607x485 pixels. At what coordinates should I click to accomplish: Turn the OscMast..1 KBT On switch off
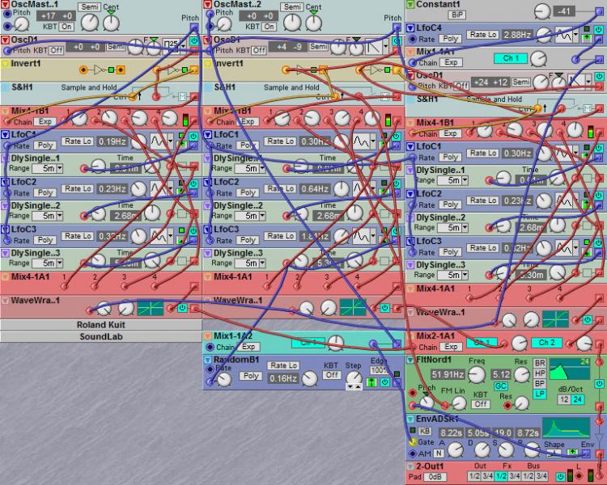(66, 27)
